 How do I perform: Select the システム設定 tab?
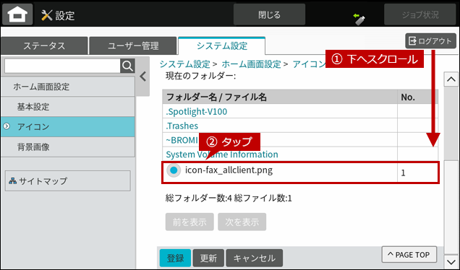(222, 45)
